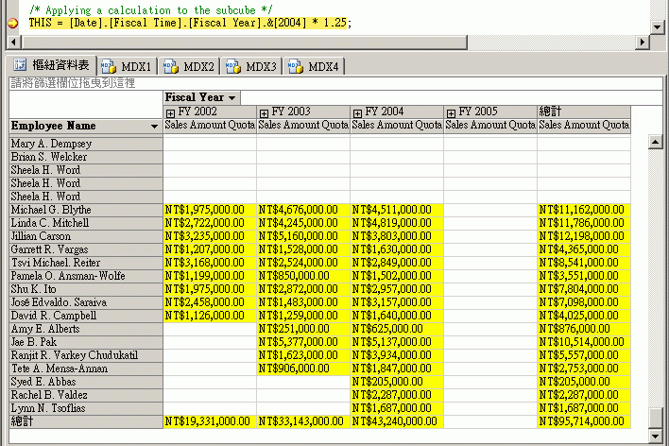Open the MDX3 tab
The height and width of the screenshot is (446, 669).
[x=251, y=66]
